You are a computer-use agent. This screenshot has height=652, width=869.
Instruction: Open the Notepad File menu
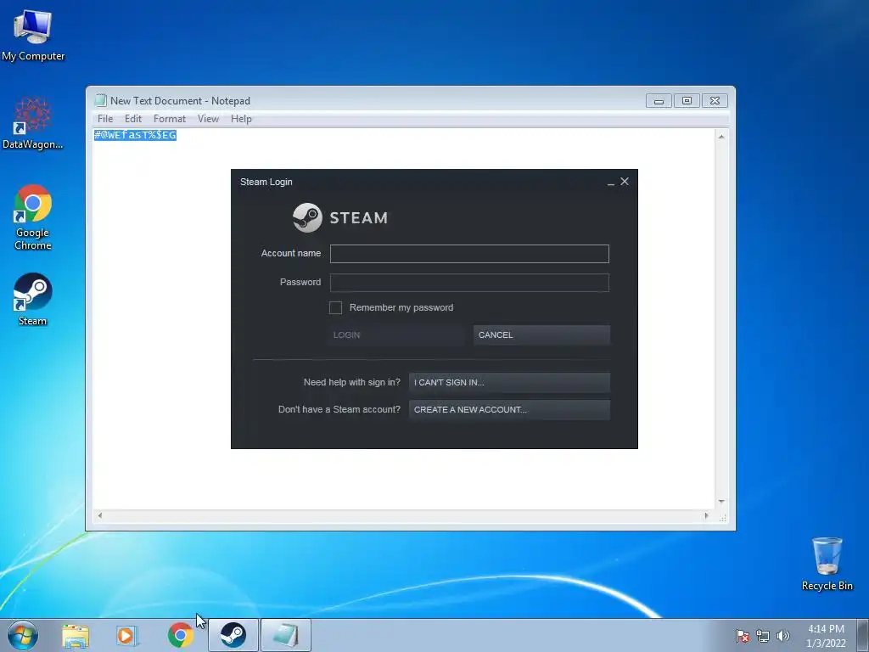(x=105, y=119)
